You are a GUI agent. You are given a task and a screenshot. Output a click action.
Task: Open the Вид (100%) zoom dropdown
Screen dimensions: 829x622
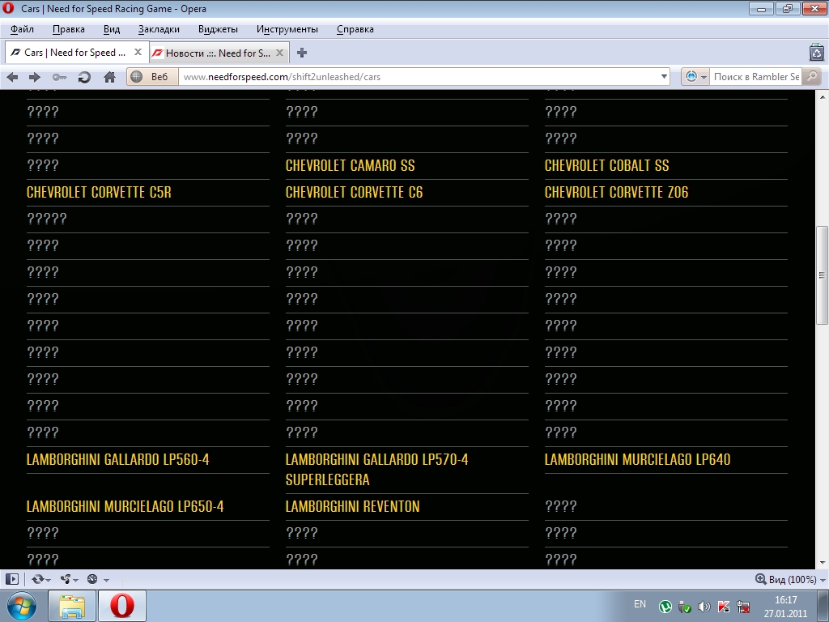point(786,579)
